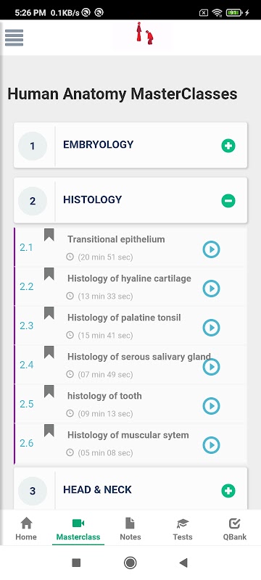Expand the Head & Neck section
Screen dimensions: 261x580
[x=228, y=491]
